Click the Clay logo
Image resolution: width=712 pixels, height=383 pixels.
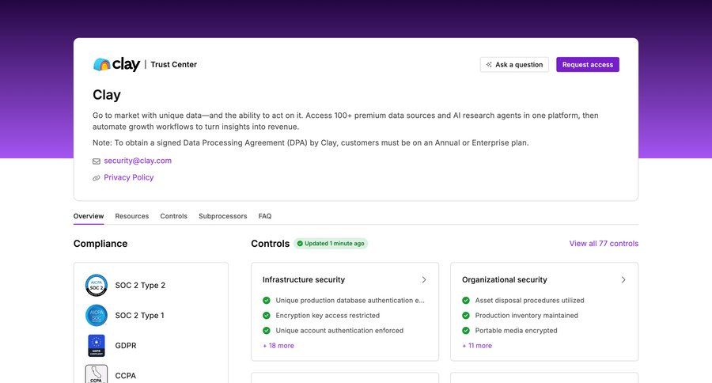pyautogui.click(x=116, y=64)
